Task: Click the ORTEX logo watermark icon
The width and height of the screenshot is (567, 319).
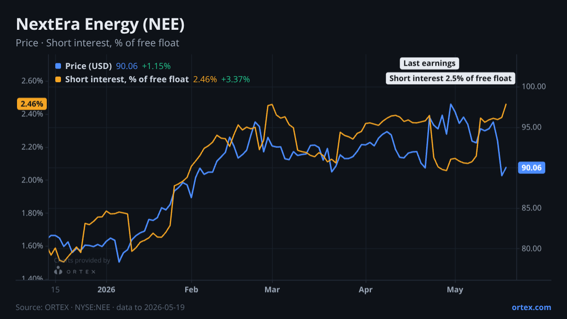Action: (x=58, y=271)
